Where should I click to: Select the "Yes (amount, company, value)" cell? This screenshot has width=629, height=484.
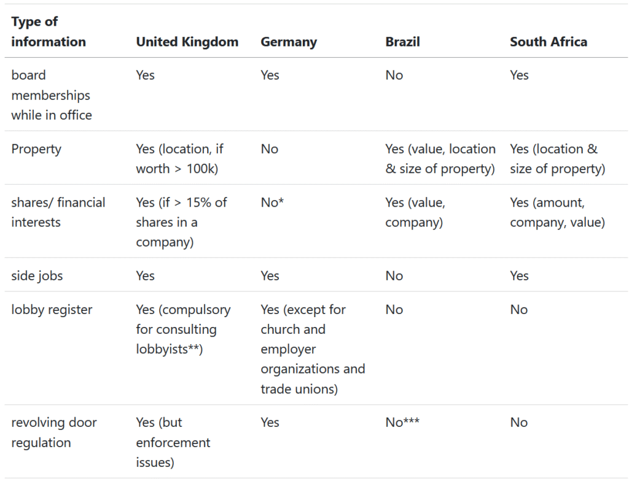tap(557, 212)
